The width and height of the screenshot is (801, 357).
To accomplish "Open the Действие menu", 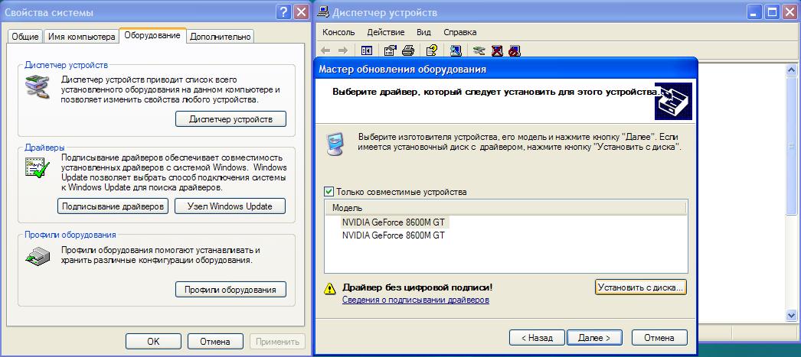I will [x=386, y=32].
